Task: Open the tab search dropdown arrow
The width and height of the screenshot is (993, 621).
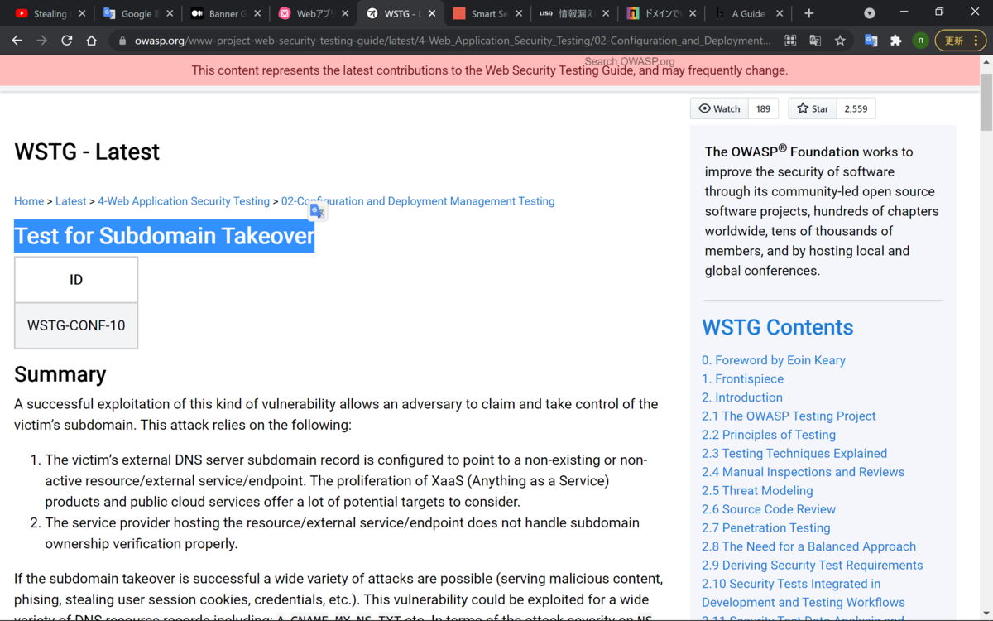Action: (x=870, y=13)
